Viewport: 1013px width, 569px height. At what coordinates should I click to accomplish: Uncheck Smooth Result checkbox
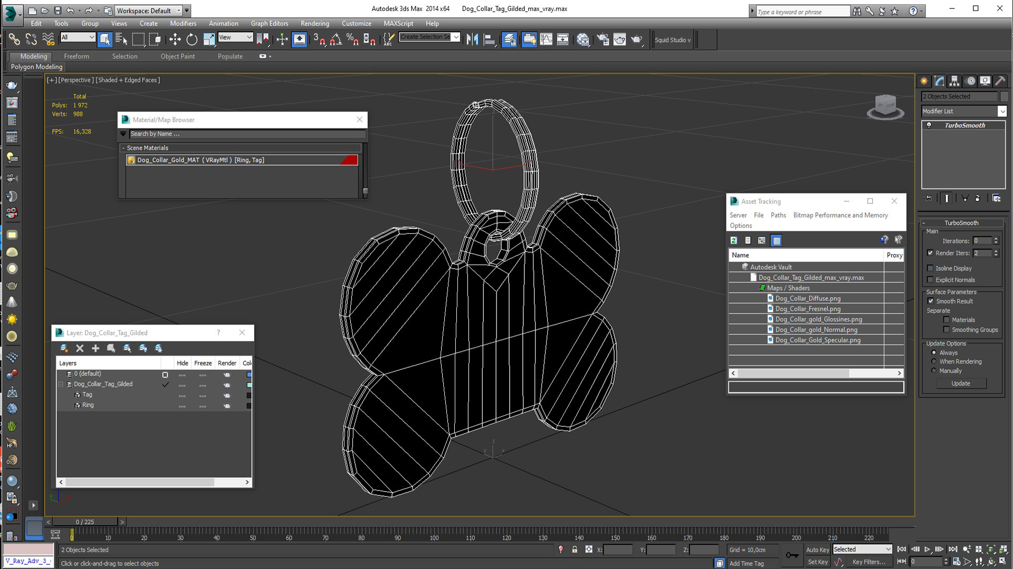pyautogui.click(x=931, y=301)
